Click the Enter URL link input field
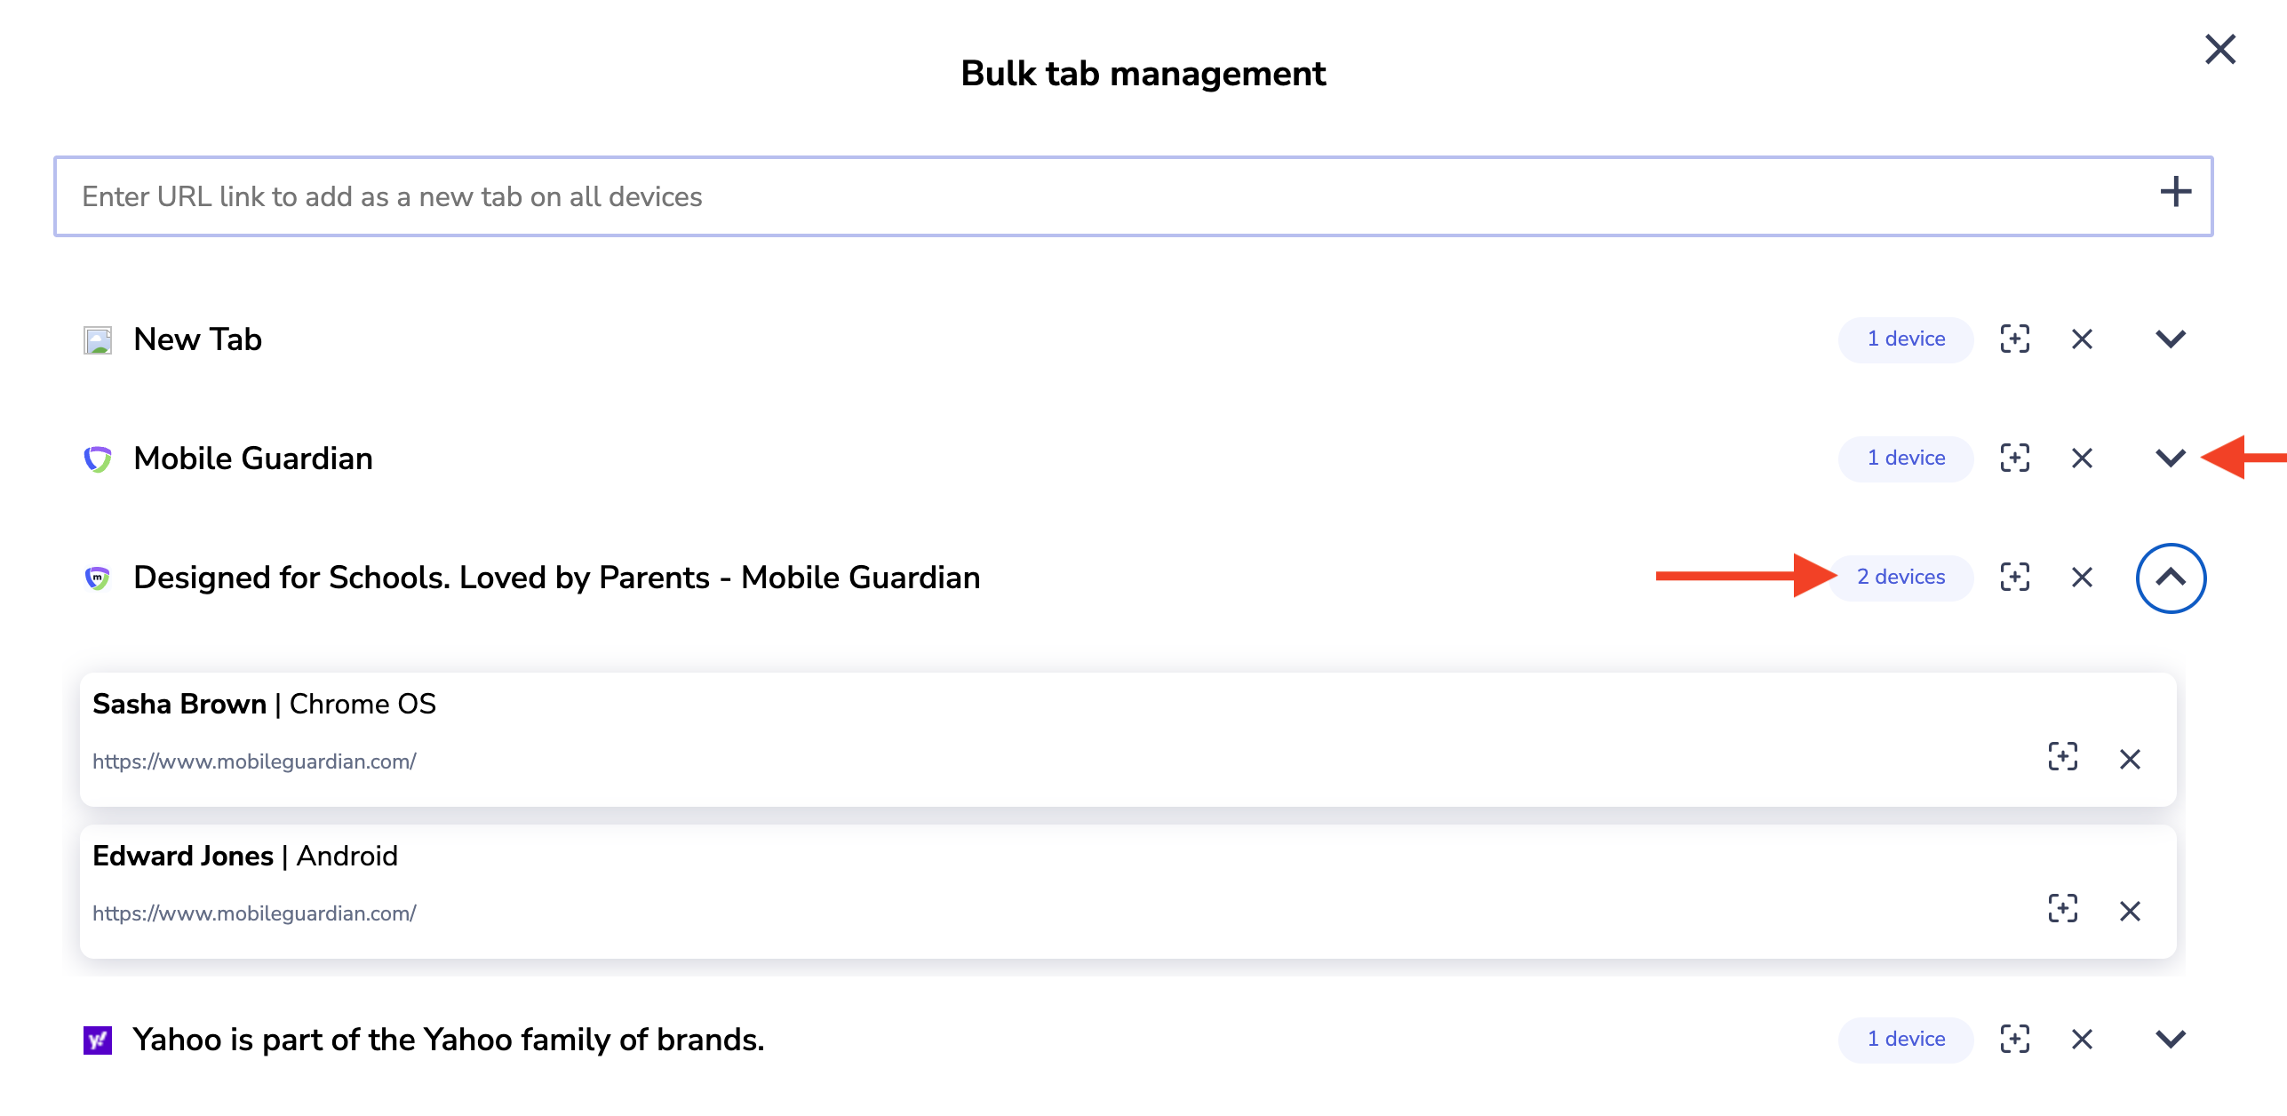2287x1116 pixels. pos(1066,196)
